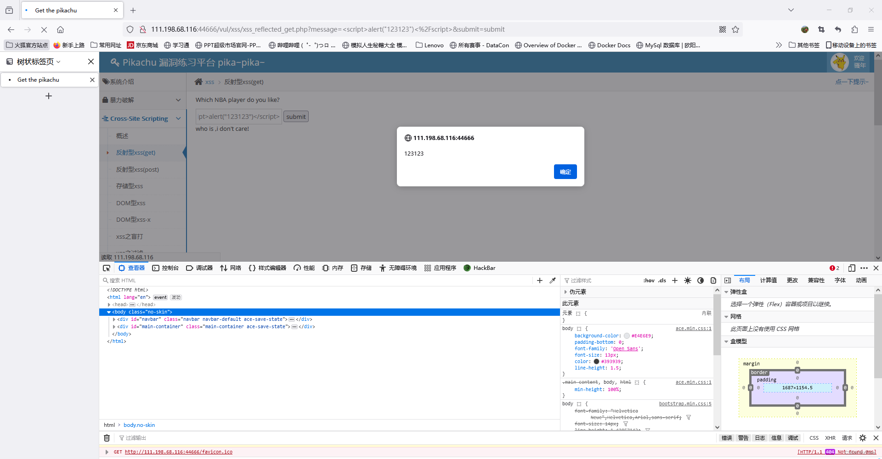This screenshot has width=882, height=459.
Task: Collapse the 弹性盒 flexbox section
Action: [x=726, y=292]
